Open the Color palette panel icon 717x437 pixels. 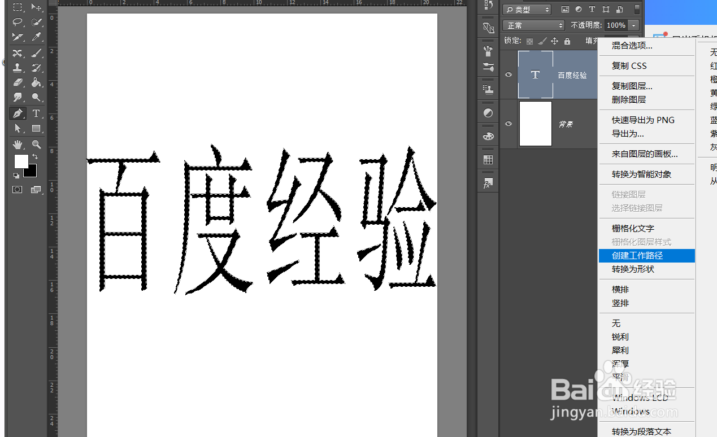coord(488,137)
